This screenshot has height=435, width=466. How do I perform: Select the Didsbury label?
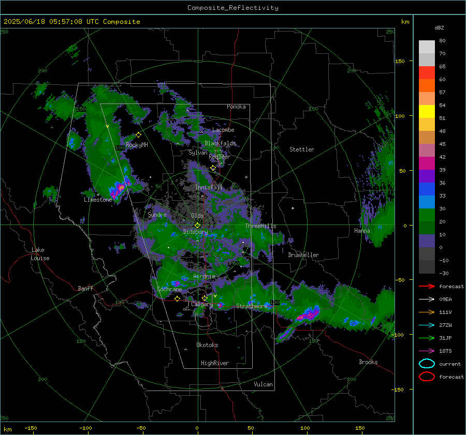coord(195,232)
